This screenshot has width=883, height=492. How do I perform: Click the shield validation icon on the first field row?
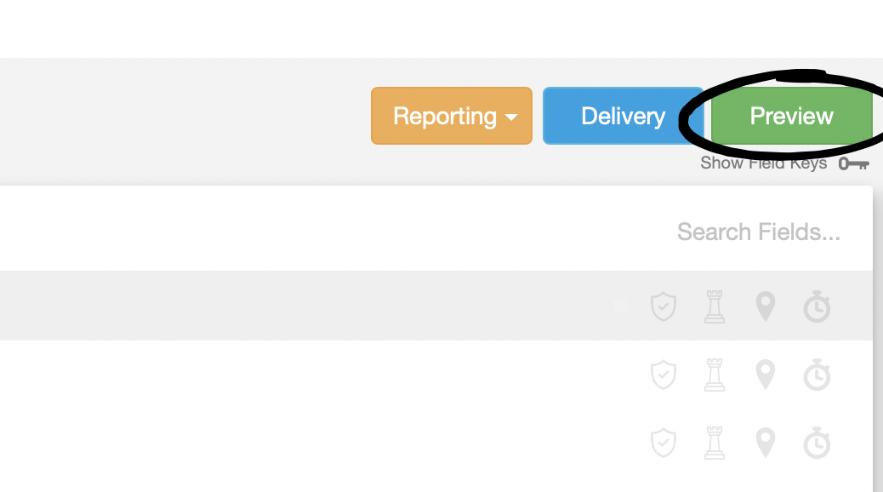tap(664, 306)
